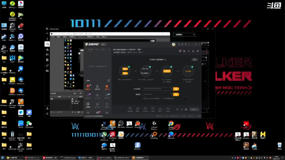Click the stream key input field
The width and height of the screenshot is (285, 160).
157,95
